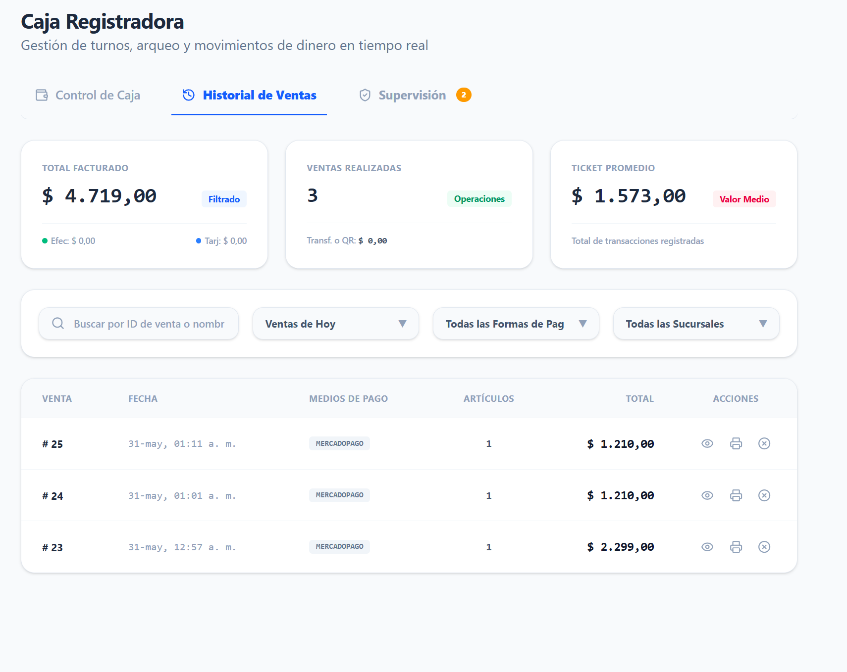Click the VENTAS REALIZADAS card label
Viewport: 847px width, 672px height.
(354, 168)
